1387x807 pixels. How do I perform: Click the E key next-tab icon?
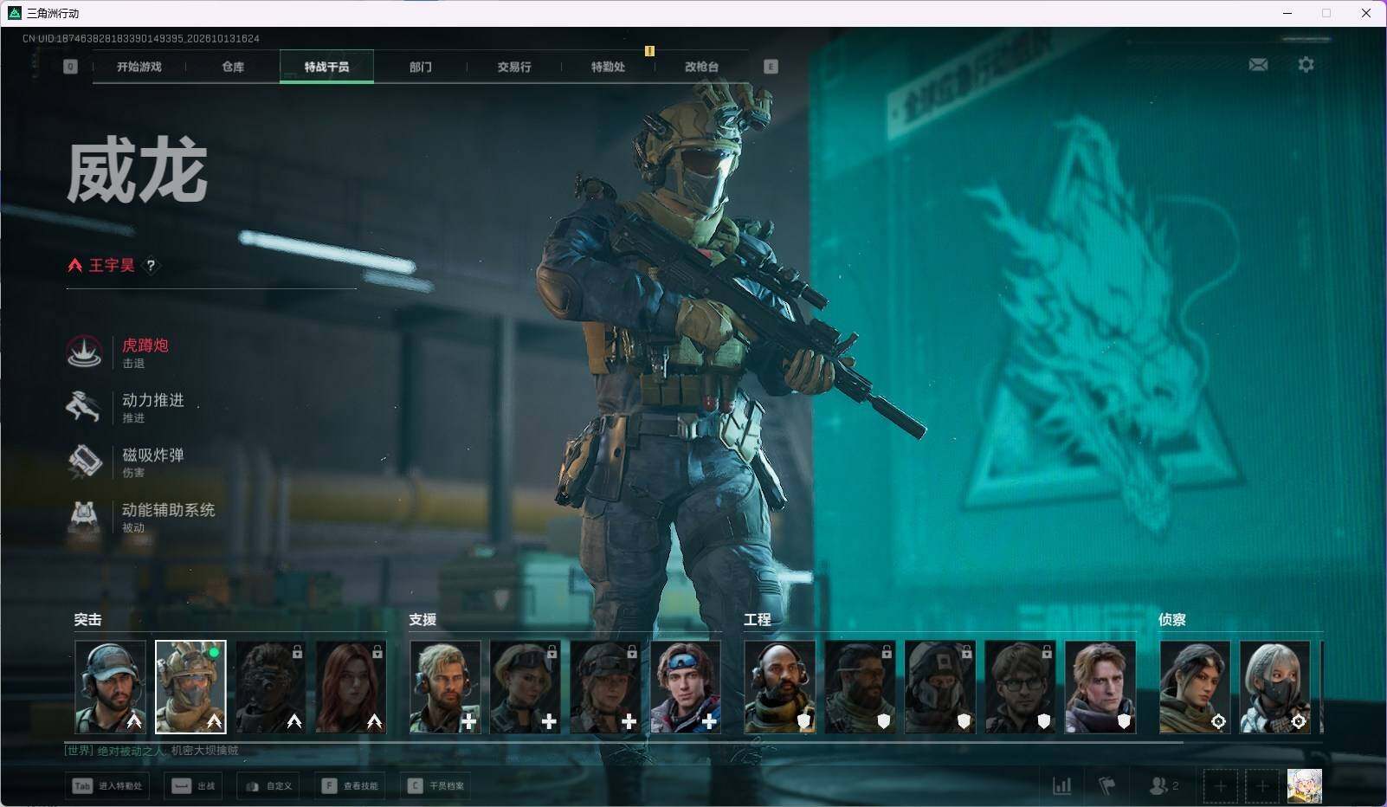point(771,67)
